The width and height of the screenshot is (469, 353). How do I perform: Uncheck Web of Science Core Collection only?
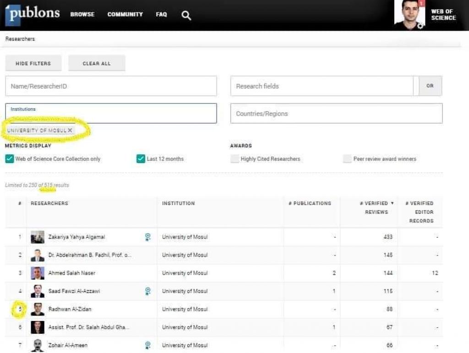[9, 159]
